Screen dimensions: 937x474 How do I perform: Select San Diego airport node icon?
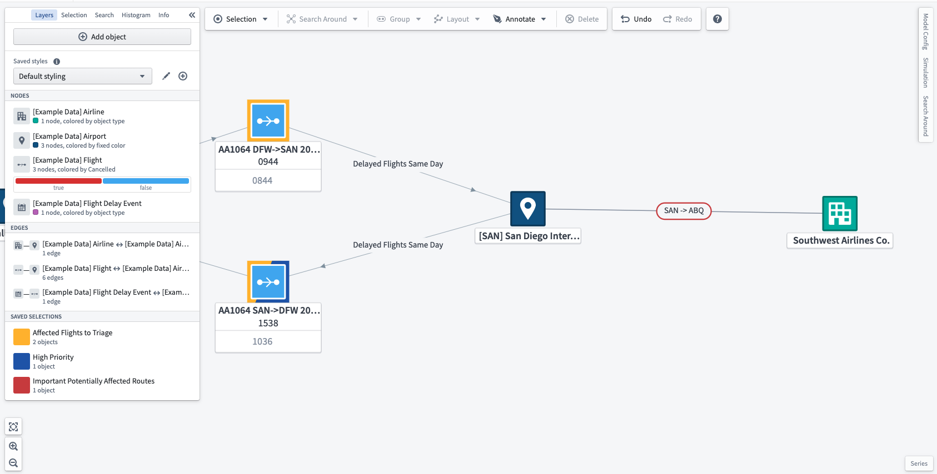click(x=528, y=209)
